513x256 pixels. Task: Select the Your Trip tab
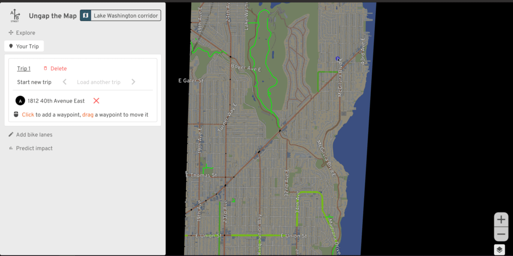[x=24, y=46]
